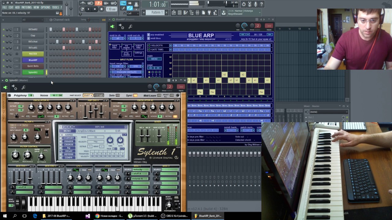Open the piano roll view icon

click(186, 13)
